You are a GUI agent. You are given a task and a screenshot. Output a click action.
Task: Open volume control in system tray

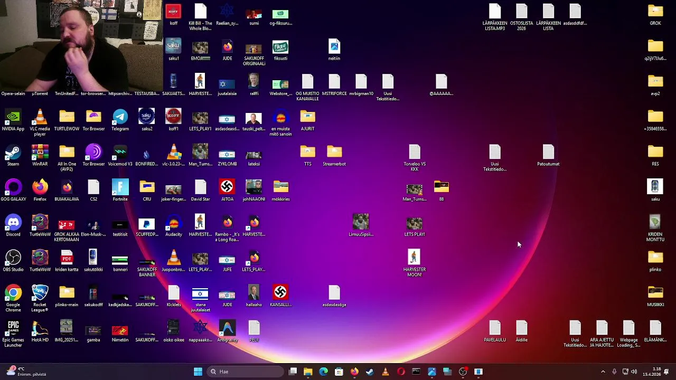(x=634, y=372)
